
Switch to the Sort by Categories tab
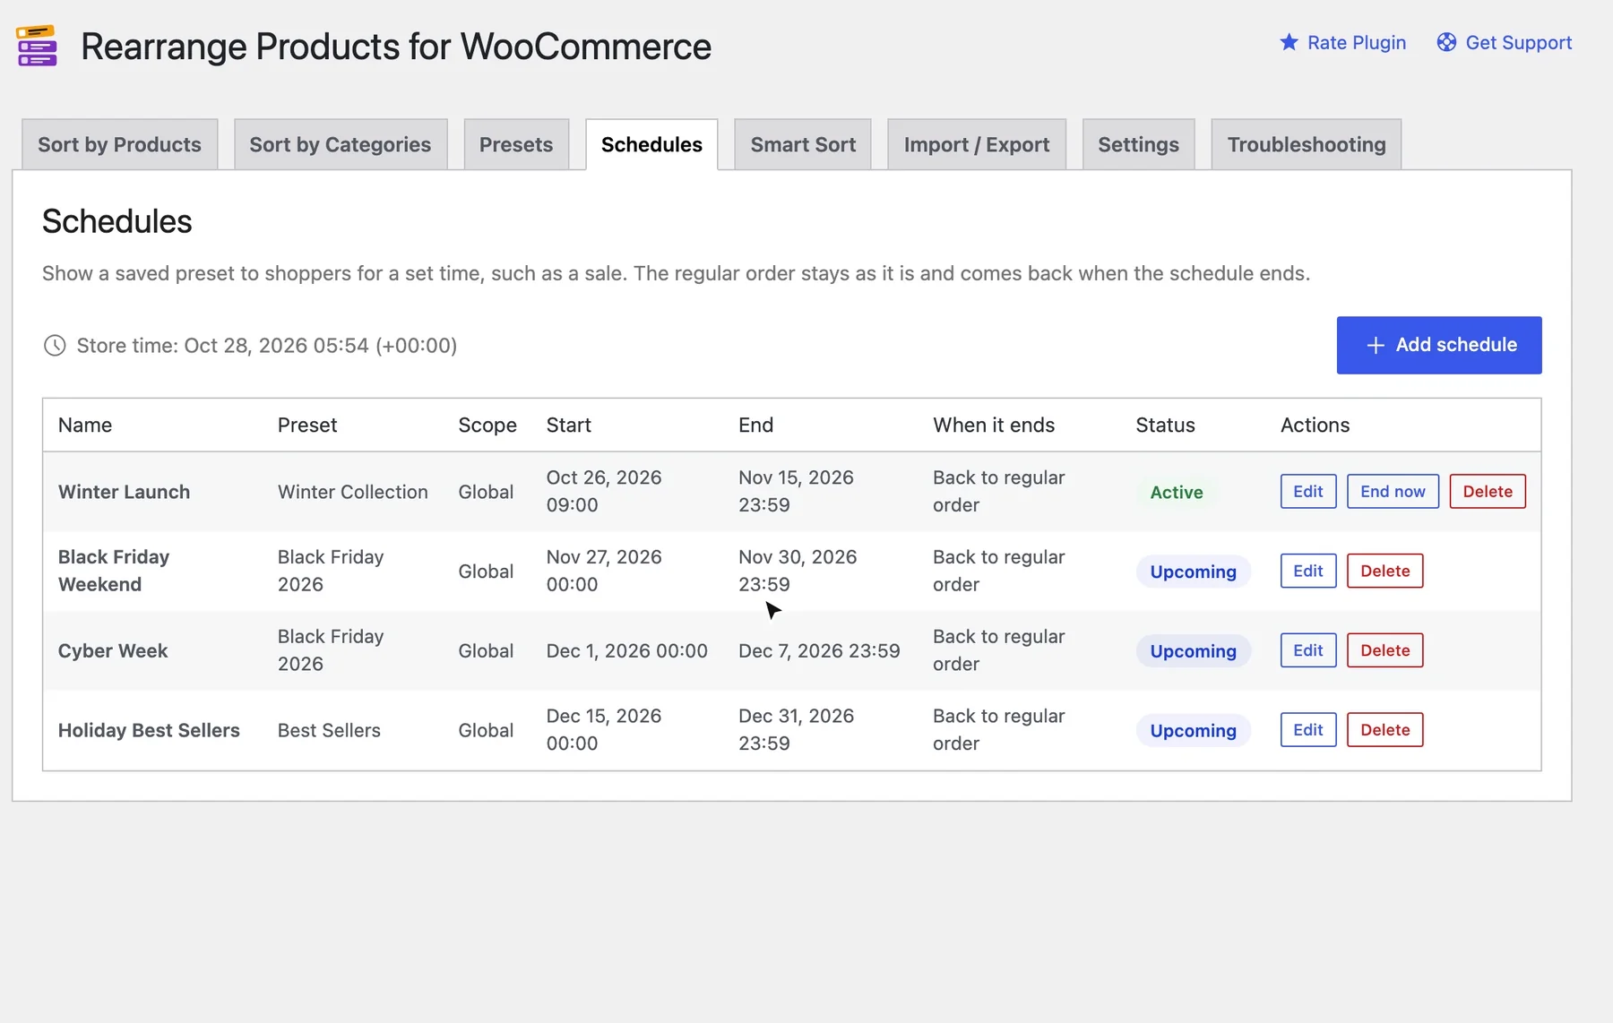[341, 144]
